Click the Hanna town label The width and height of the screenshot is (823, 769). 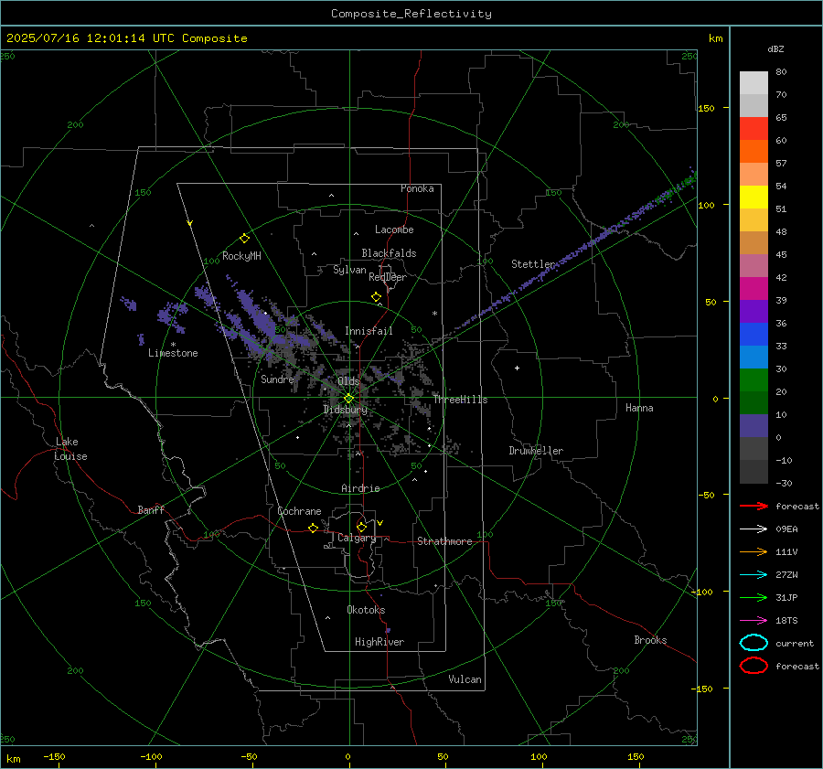639,408
